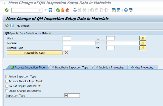Open multiple selection for Material Type

[x=143, y=48]
